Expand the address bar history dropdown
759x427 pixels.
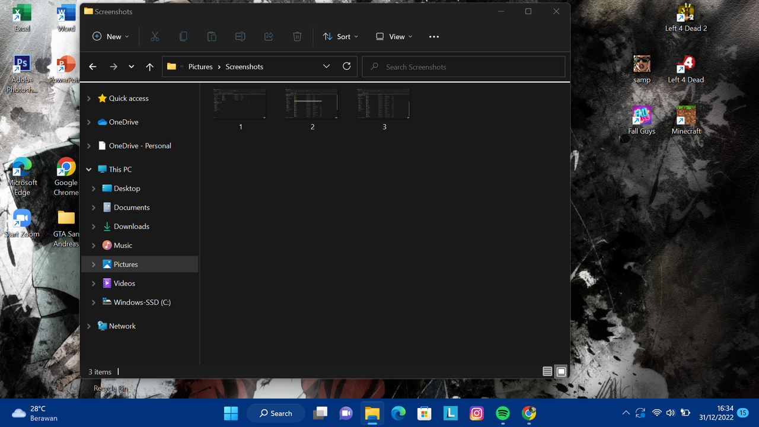tap(326, 66)
